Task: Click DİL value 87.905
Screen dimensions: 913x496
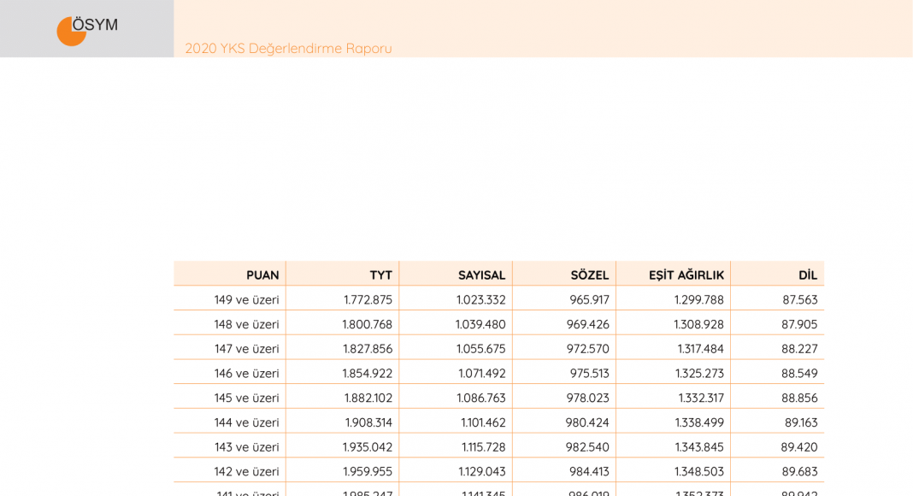Action: [799, 324]
